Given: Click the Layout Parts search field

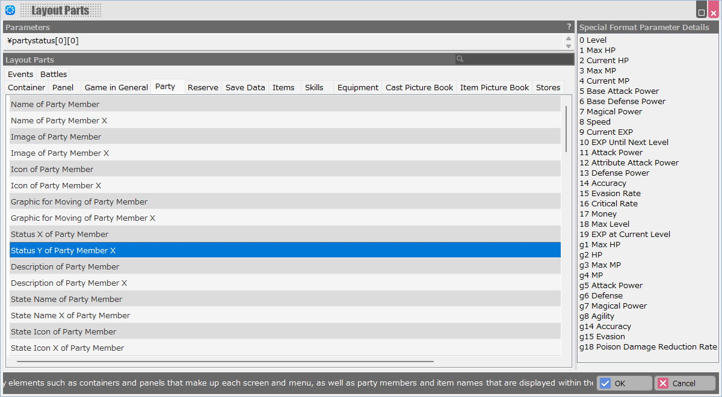Looking at the screenshot, I should pos(519,59).
